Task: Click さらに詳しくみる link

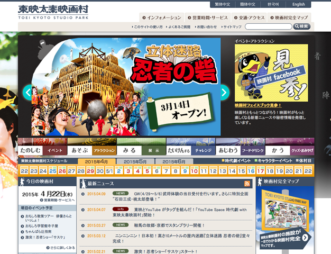Action: pos(61,248)
